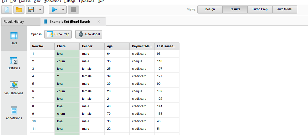Run the process with the blue play icon

coord(54,9)
